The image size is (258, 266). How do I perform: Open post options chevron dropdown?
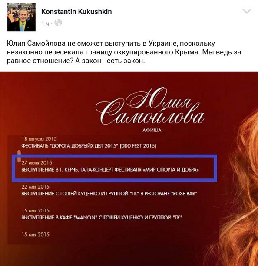click(x=247, y=11)
